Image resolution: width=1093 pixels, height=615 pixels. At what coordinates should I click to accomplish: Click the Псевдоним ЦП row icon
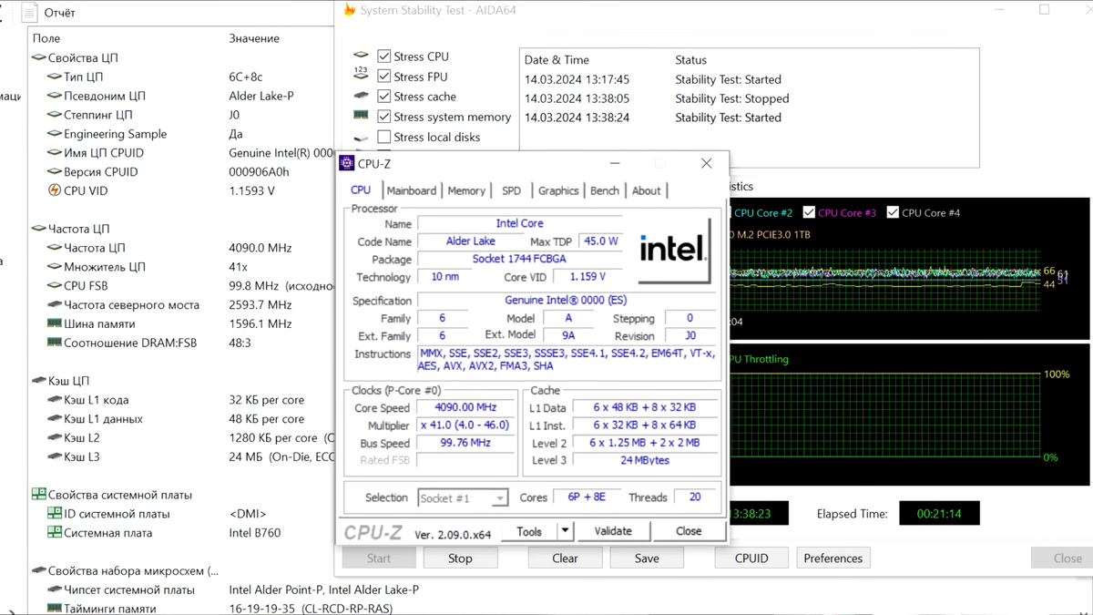[x=54, y=96]
